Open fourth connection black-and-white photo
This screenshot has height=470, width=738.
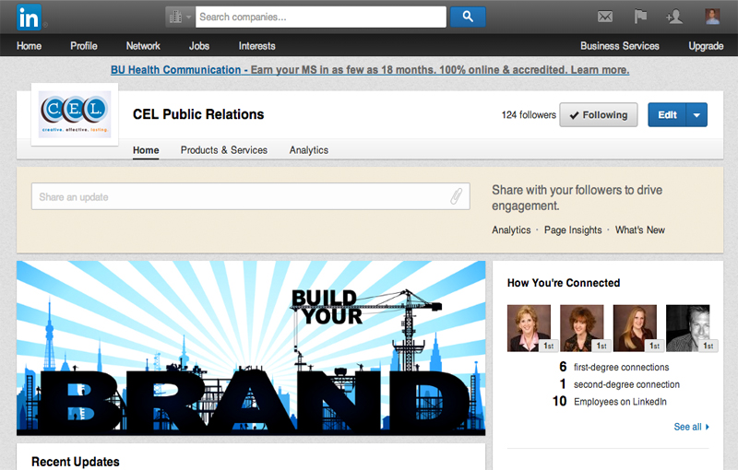pos(687,328)
